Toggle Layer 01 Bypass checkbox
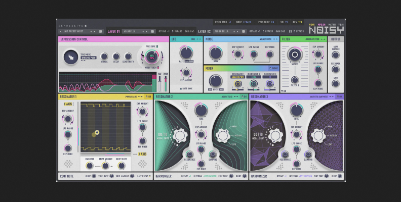The image size is (401, 202). tap(172, 31)
